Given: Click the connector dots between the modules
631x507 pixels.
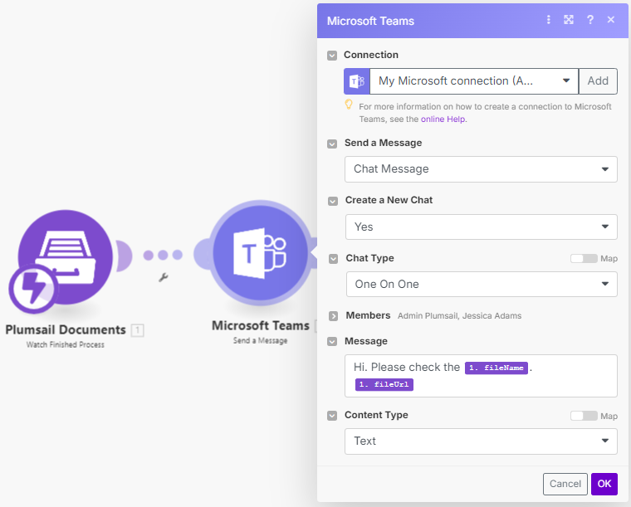Looking at the screenshot, I should point(163,255).
